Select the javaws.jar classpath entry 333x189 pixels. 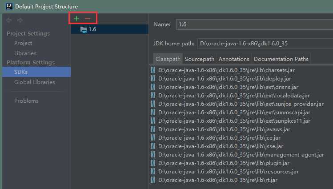(224, 129)
